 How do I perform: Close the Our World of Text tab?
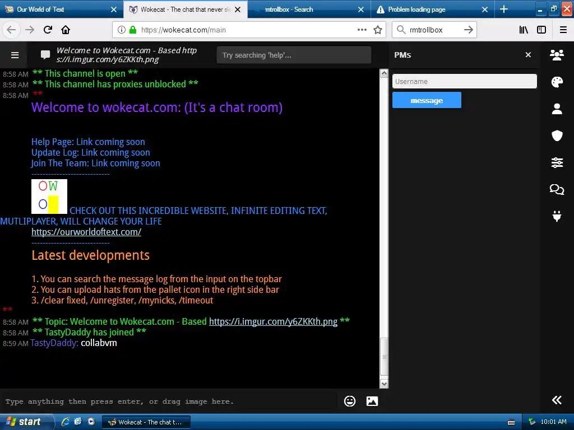pos(114,10)
